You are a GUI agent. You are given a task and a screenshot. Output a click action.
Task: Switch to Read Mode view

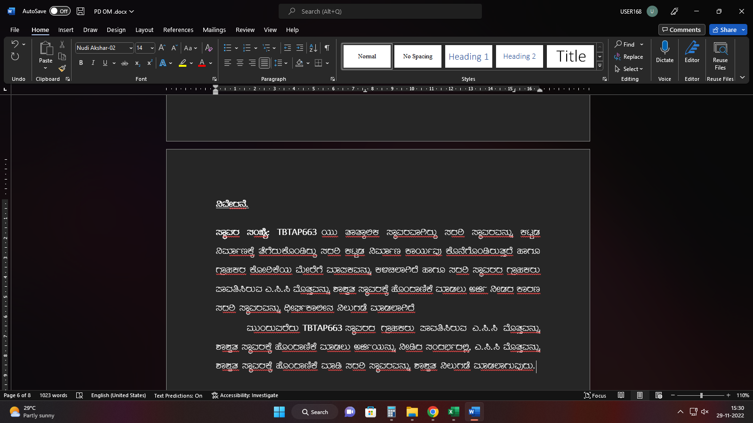[x=621, y=395]
